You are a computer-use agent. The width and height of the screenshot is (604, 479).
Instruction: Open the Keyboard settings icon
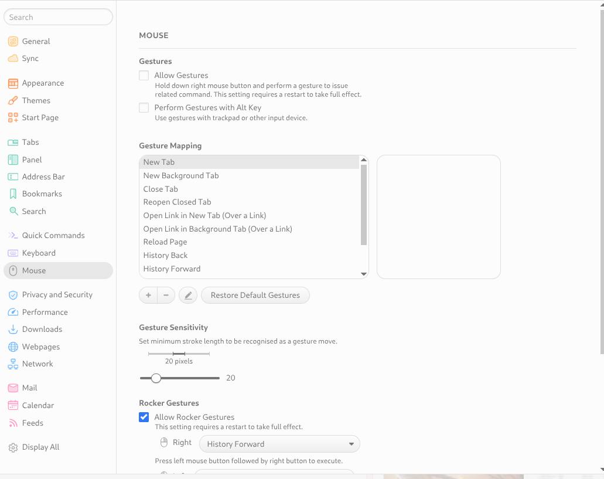click(x=13, y=253)
